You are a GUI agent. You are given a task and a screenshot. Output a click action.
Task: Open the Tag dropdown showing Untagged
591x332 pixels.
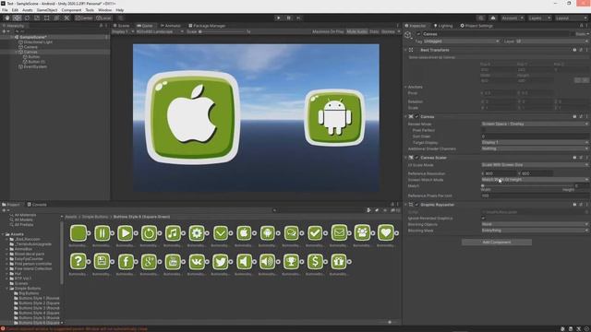click(x=462, y=41)
